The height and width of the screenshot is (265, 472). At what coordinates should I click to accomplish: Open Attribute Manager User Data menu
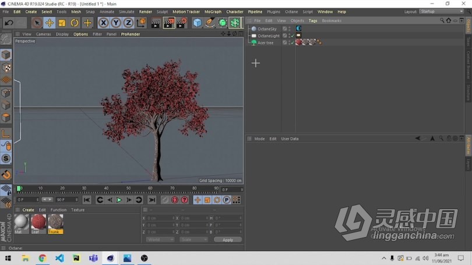click(x=290, y=139)
